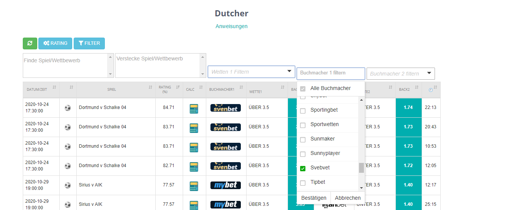The image size is (506, 210).
Task: Open the Anweisungen link
Action: click(231, 26)
